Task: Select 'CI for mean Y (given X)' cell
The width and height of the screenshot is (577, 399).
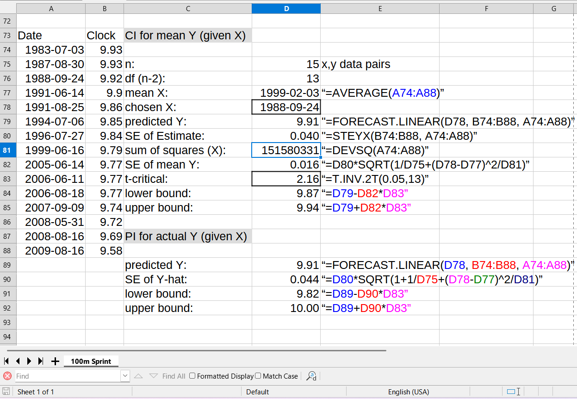Action: point(188,35)
